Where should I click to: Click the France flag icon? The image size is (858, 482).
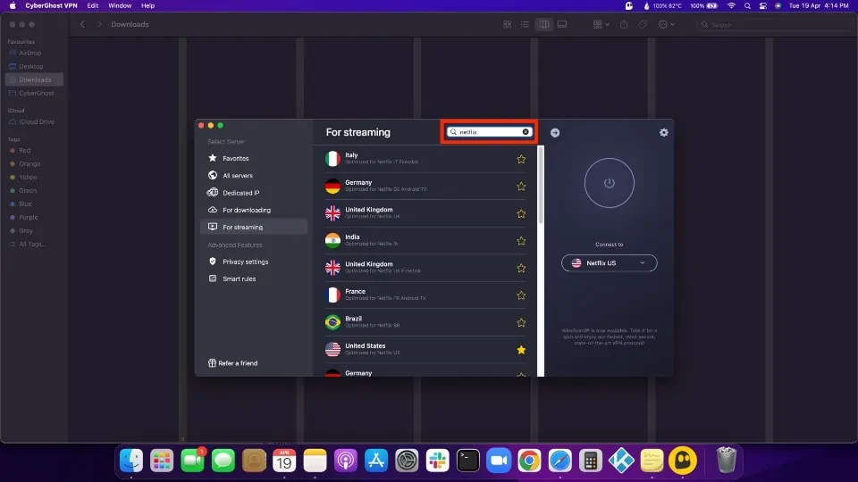click(x=332, y=295)
